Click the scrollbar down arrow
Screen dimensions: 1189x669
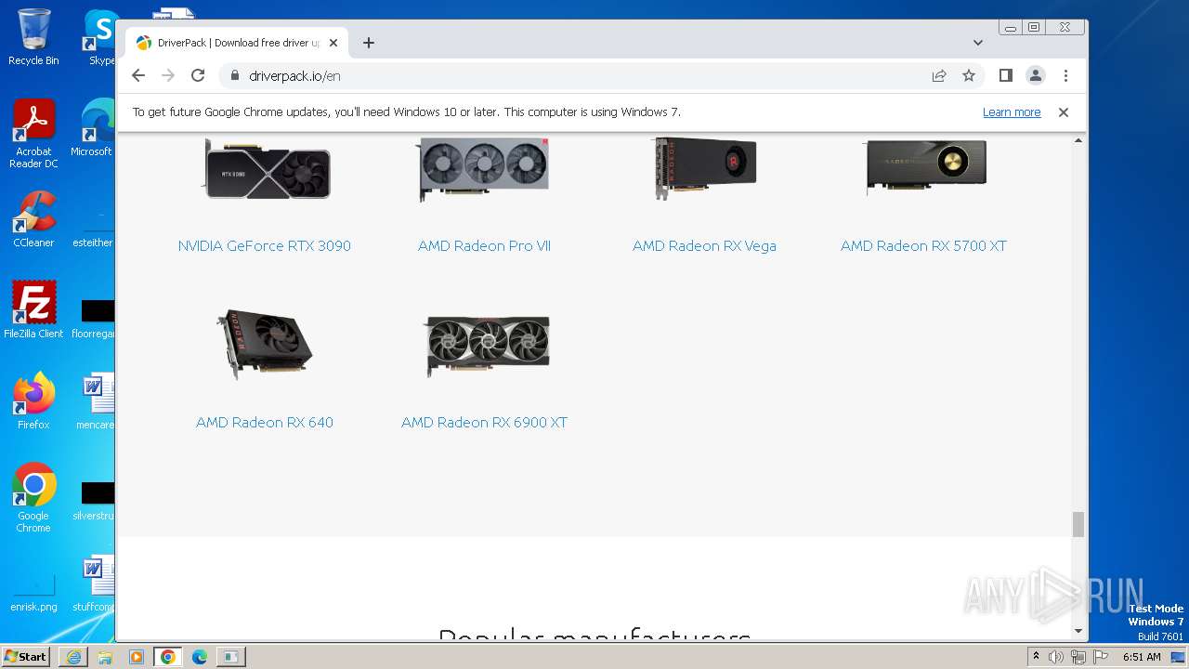(x=1078, y=632)
